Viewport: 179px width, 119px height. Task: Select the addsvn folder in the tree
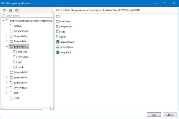(15, 26)
